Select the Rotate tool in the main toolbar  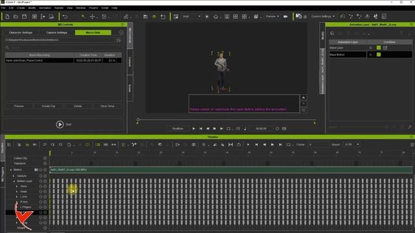pos(104,17)
